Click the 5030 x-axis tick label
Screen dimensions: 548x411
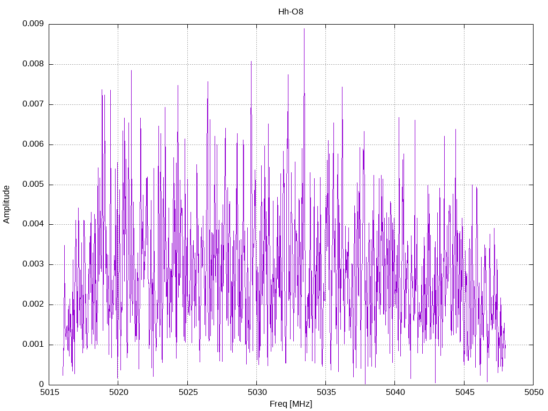(x=257, y=392)
